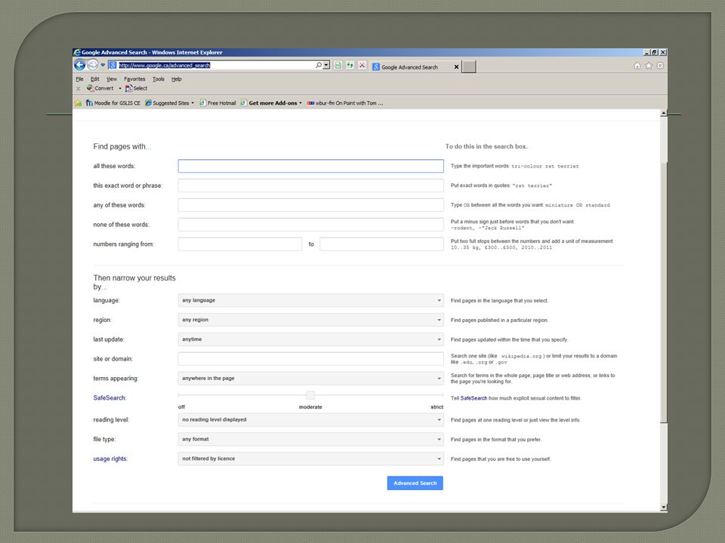
Task: Click the site or domain field
Action: [310, 359]
